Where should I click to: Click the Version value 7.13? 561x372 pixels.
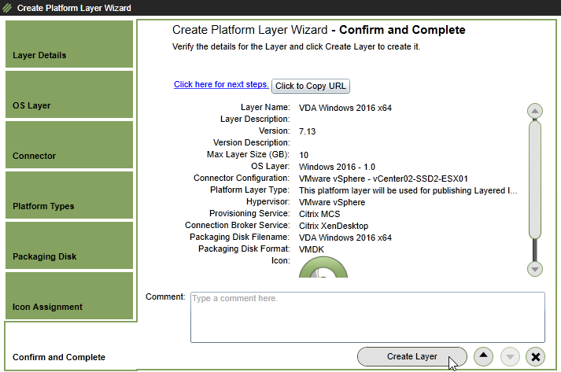coord(308,131)
